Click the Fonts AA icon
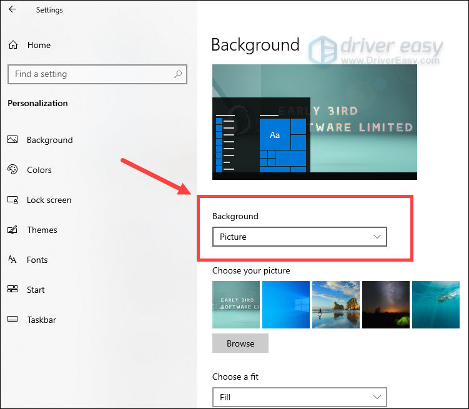Viewport: 469px width, 409px height. click(12, 260)
